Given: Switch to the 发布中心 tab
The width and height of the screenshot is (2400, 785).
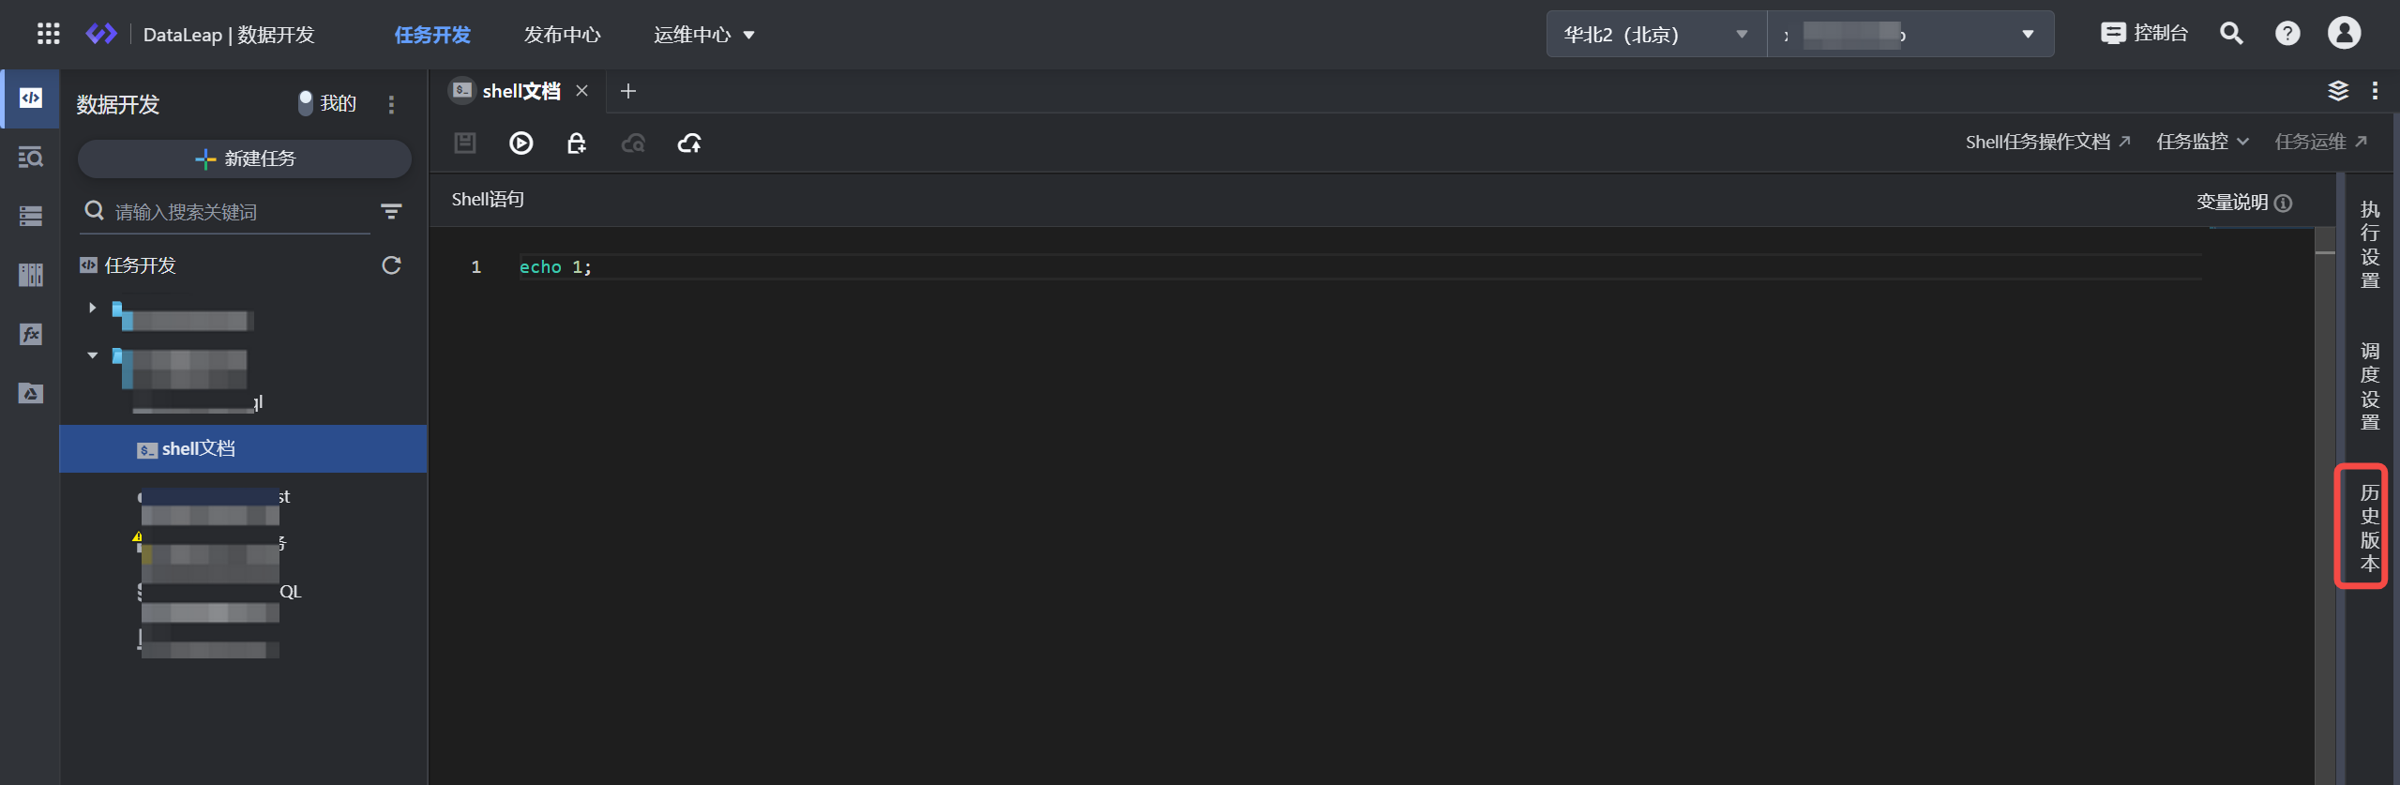Looking at the screenshot, I should [562, 35].
